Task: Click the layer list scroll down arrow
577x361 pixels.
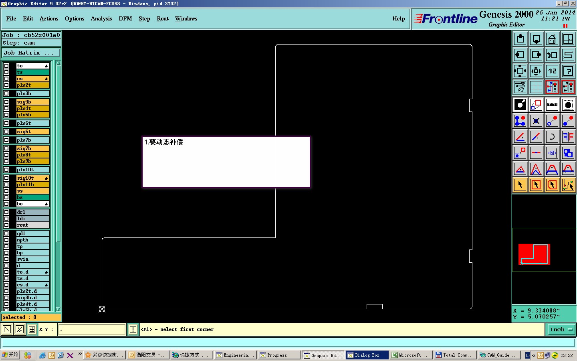Action: [x=58, y=309]
